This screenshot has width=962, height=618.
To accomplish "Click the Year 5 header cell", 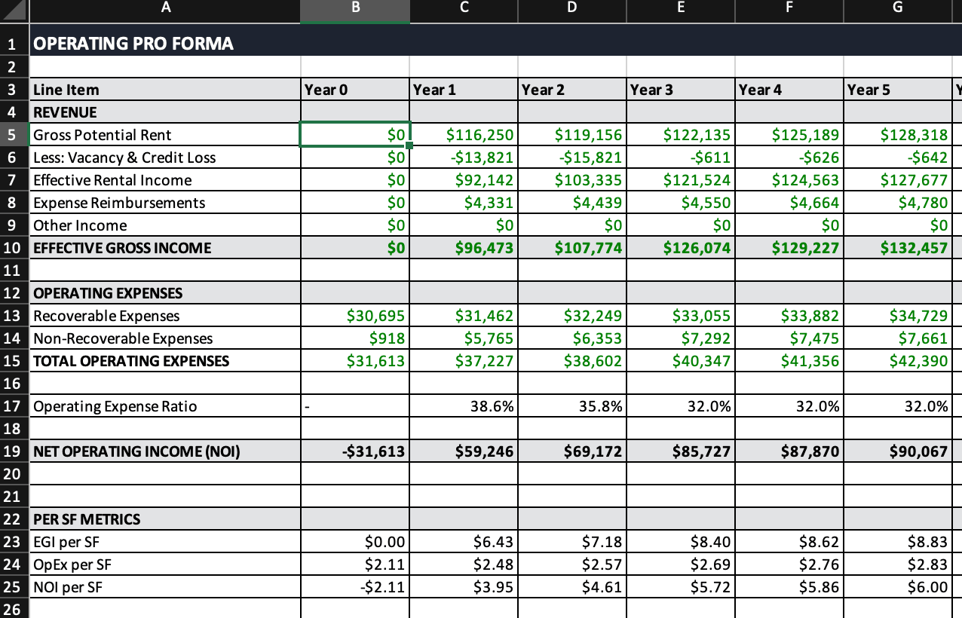I will pos(897,90).
